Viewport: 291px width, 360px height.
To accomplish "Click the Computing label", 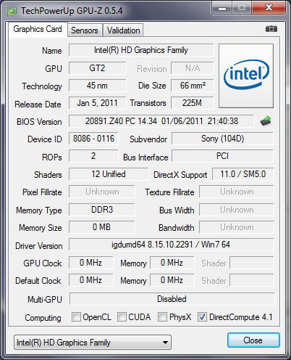I will point(43,318).
